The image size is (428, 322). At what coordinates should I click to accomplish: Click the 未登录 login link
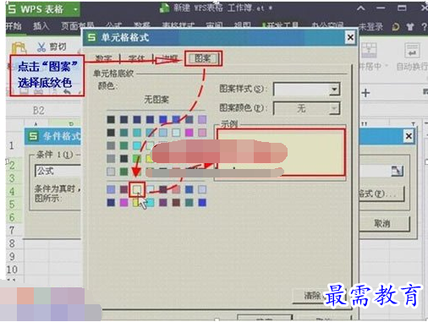(x=370, y=27)
